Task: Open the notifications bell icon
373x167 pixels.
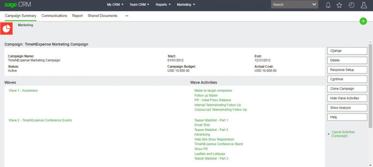Action: (328, 5)
